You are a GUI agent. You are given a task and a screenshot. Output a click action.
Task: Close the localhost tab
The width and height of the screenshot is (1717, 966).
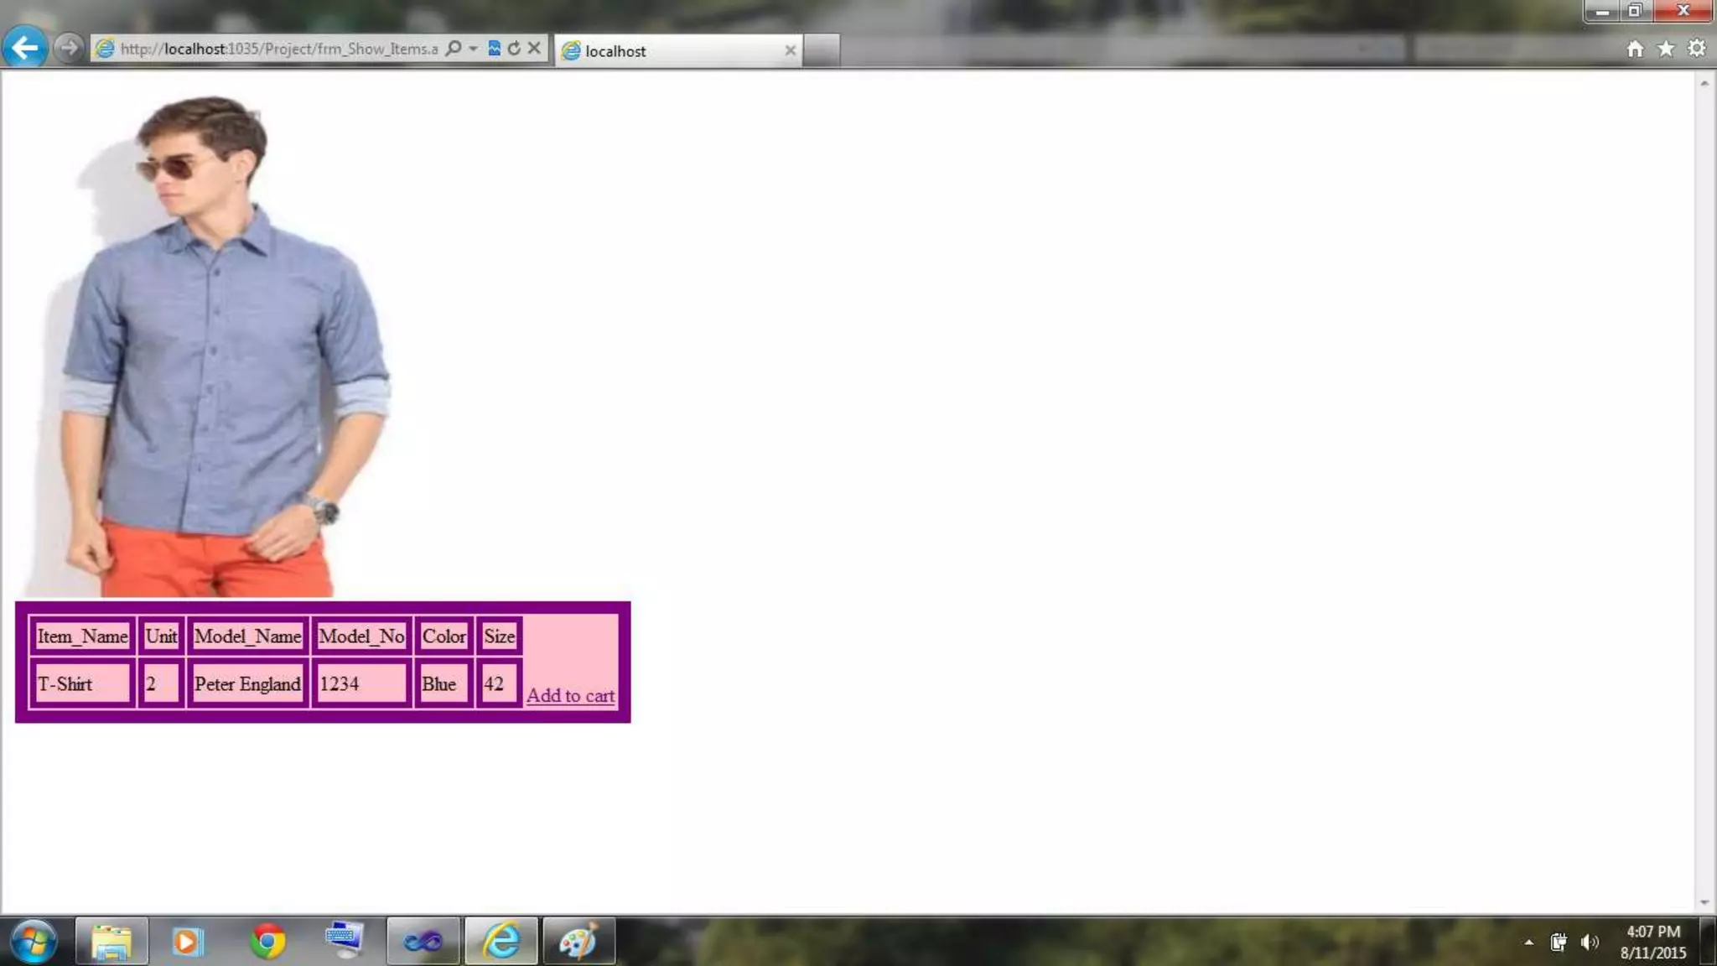[790, 50]
